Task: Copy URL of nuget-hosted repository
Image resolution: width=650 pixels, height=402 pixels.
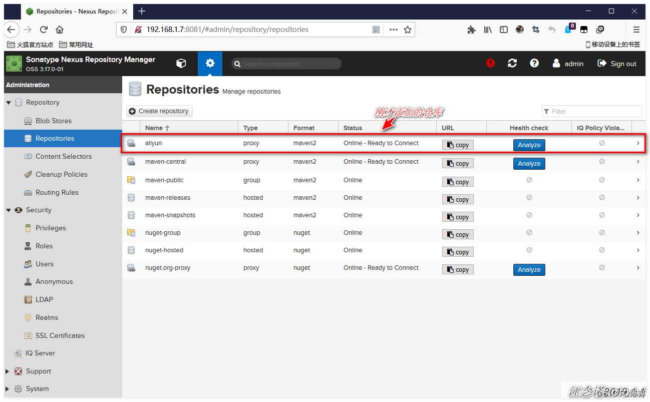Action: [x=458, y=252]
